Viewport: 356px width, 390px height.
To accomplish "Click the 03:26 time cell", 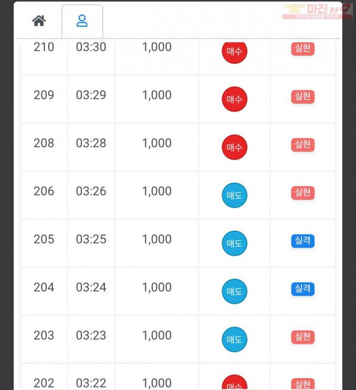I will click(x=91, y=195).
